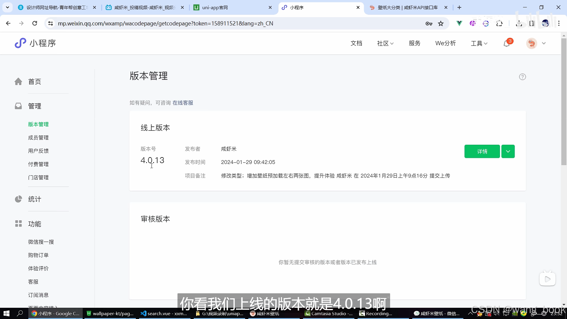This screenshot has height=319, width=567.
Task: Open 咸虾米壁纸 微信 taskbar item
Action: pyautogui.click(x=437, y=313)
